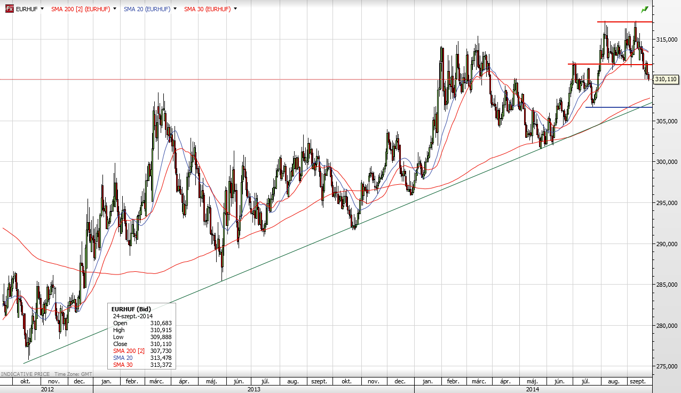
Task: Click the SMA 20 value 313,478
Action: pos(161,358)
